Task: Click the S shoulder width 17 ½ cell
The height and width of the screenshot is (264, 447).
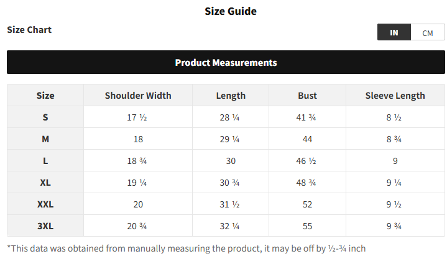Action: tap(137, 117)
